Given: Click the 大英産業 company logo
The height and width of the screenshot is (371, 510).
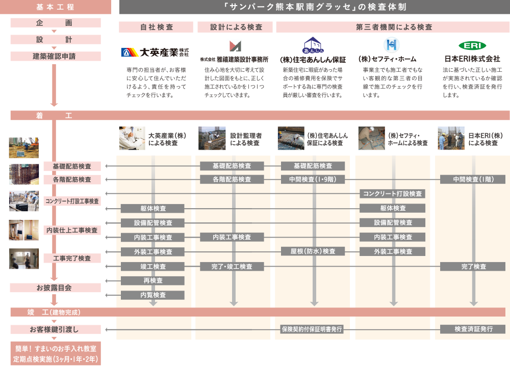Looking at the screenshot, I should (155, 52).
